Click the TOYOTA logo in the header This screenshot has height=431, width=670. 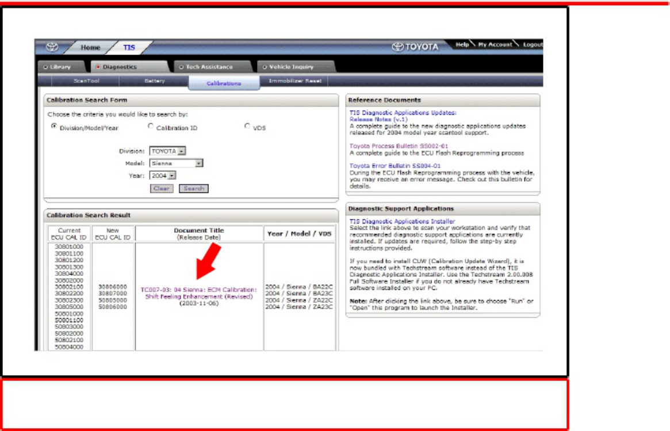click(415, 47)
